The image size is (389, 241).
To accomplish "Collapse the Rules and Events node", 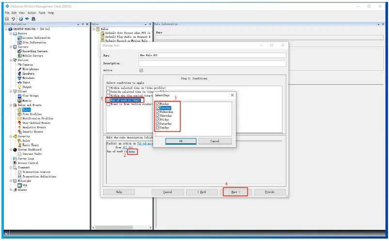I will point(11,105).
